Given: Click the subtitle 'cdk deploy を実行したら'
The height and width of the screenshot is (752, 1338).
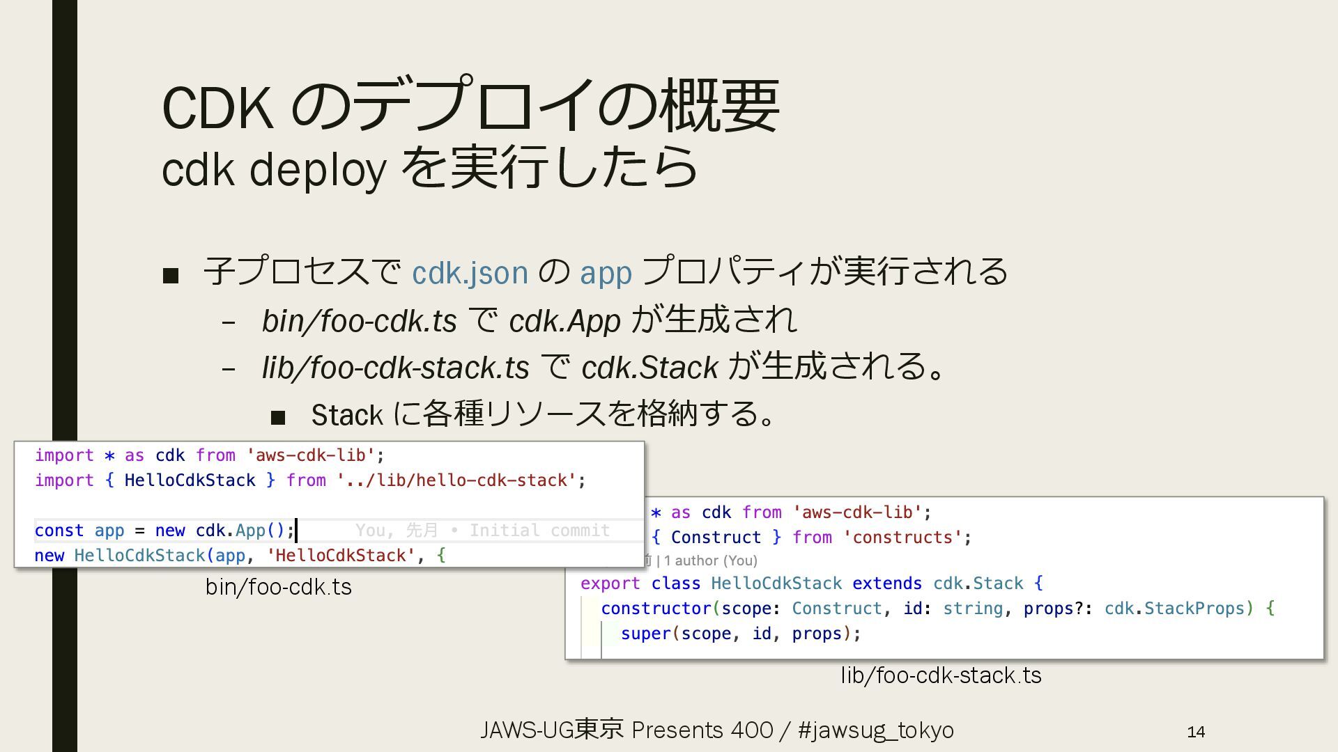Looking at the screenshot, I should point(429,168).
